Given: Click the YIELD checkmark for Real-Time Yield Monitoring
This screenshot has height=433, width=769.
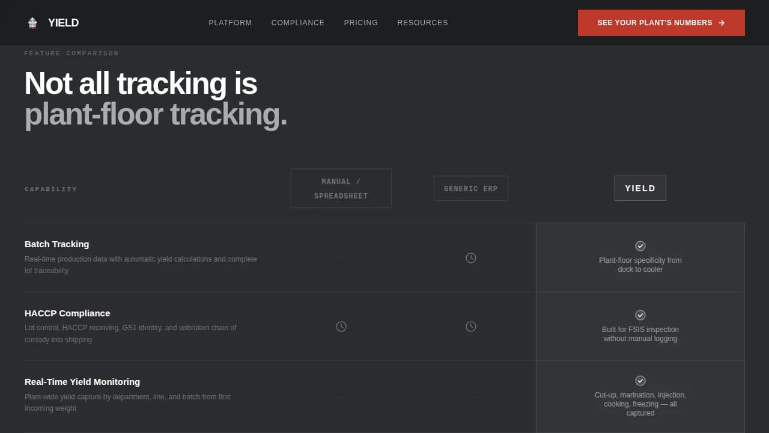Looking at the screenshot, I should pyautogui.click(x=640, y=381).
